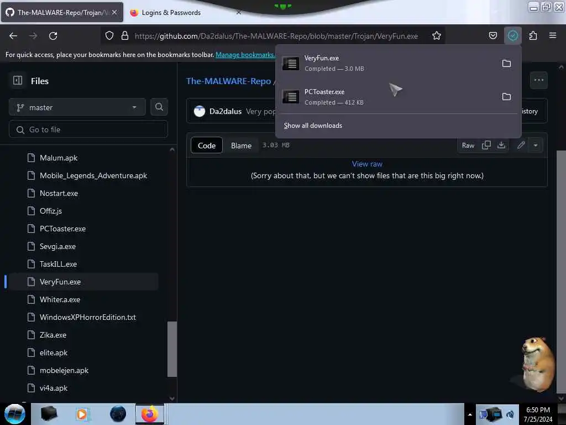Show hidden system tray icons
566x425 pixels.
click(x=470, y=414)
